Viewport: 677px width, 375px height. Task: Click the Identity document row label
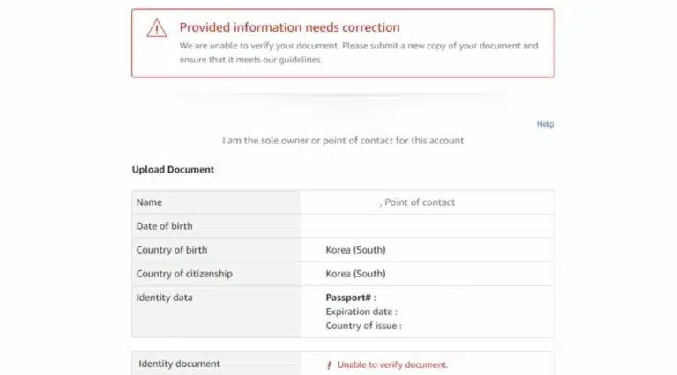[179, 364]
